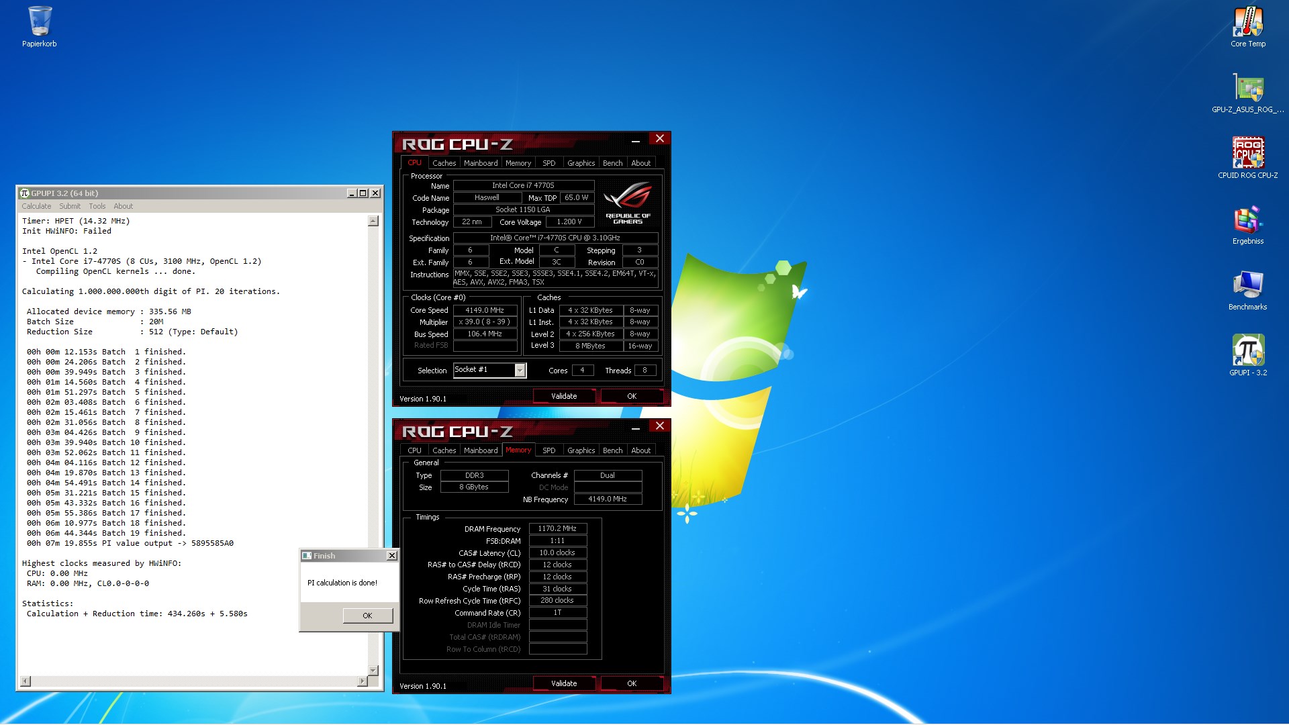Switch to Memory tab in upper CPU-Z
This screenshot has width=1289, height=725.
518,163
